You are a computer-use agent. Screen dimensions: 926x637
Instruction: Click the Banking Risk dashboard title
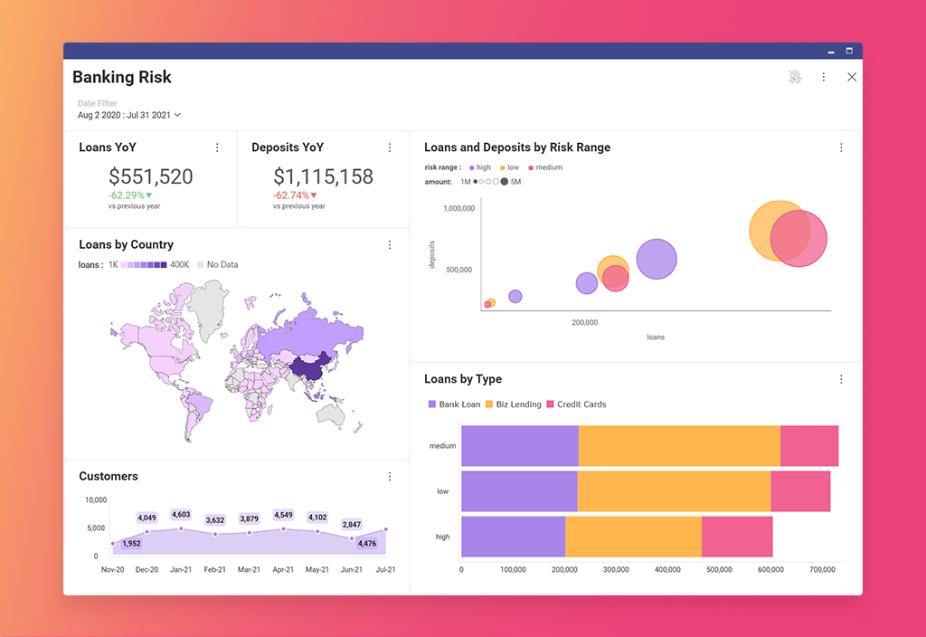[122, 77]
